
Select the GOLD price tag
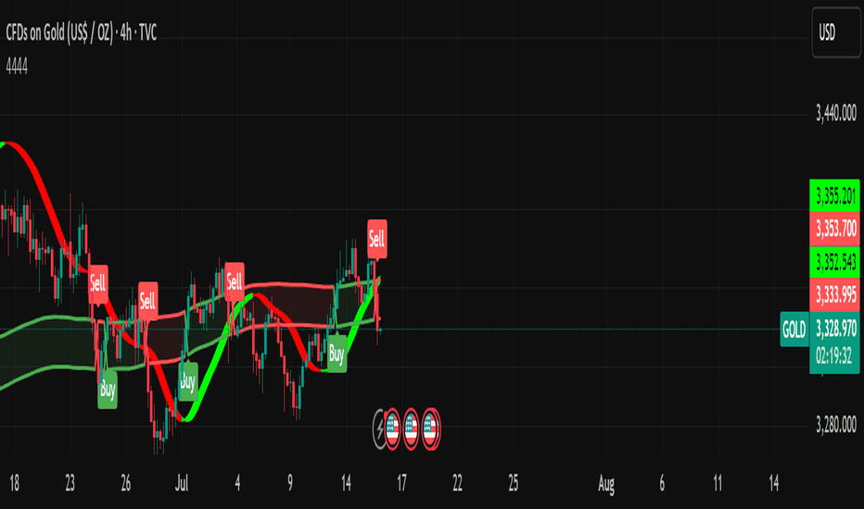[x=794, y=329]
